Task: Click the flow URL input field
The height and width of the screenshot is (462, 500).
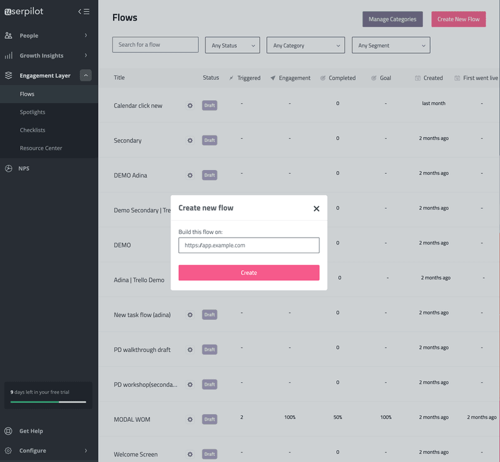Action: pos(248,245)
